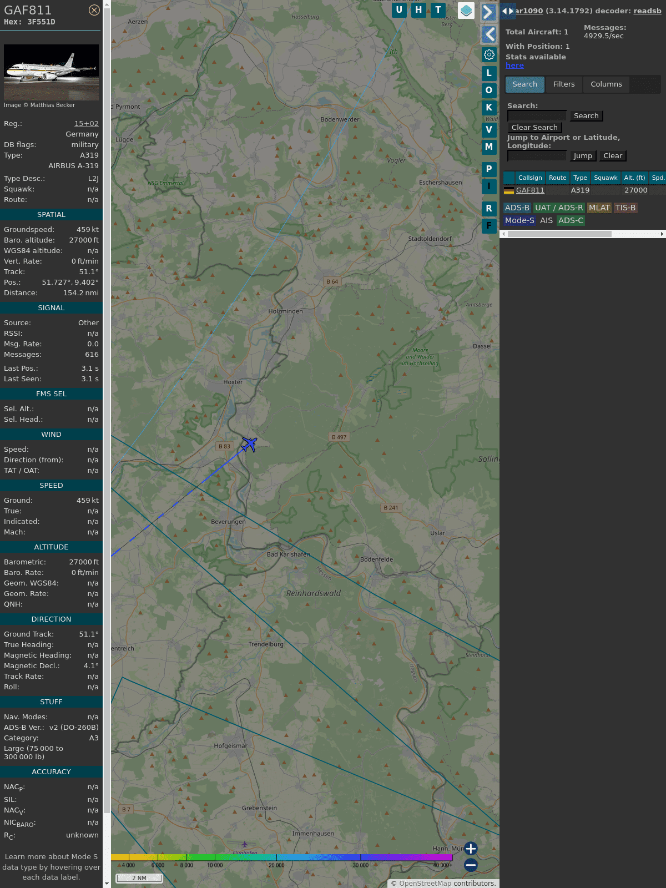Image resolution: width=666 pixels, height=888 pixels.
Task: Open the readsb decoder link
Action: pos(647,11)
